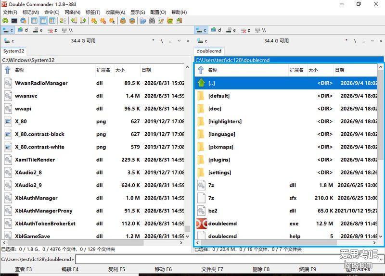The height and width of the screenshot is (276, 385).
Task: Click left panel up-arrow in the column header
Action: click(x=8, y=70)
